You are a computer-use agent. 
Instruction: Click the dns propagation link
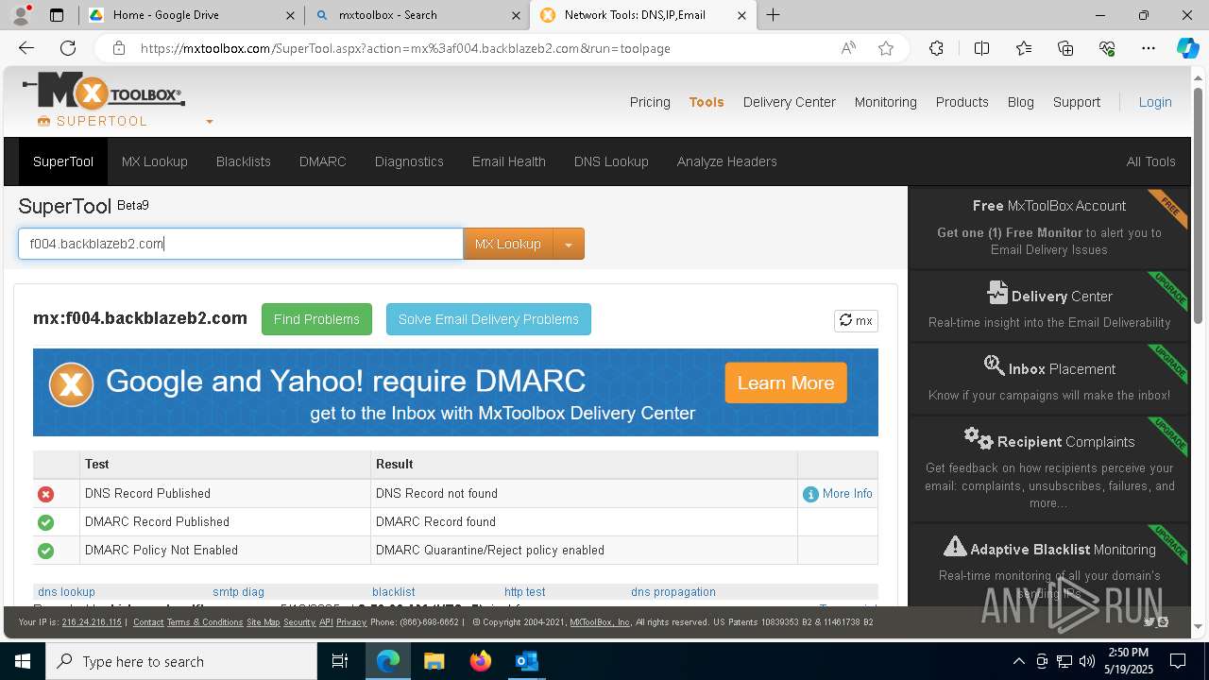pyautogui.click(x=673, y=592)
